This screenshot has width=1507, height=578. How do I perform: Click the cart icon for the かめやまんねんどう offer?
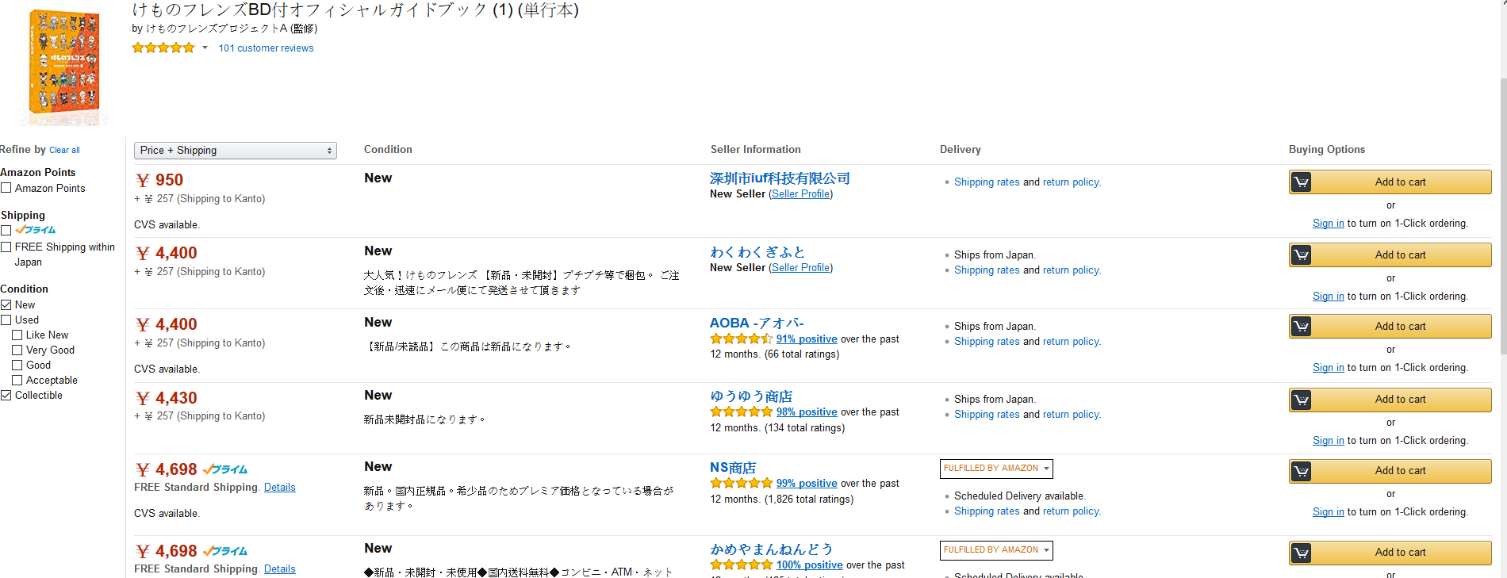pyautogui.click(x=1301, y=553)
